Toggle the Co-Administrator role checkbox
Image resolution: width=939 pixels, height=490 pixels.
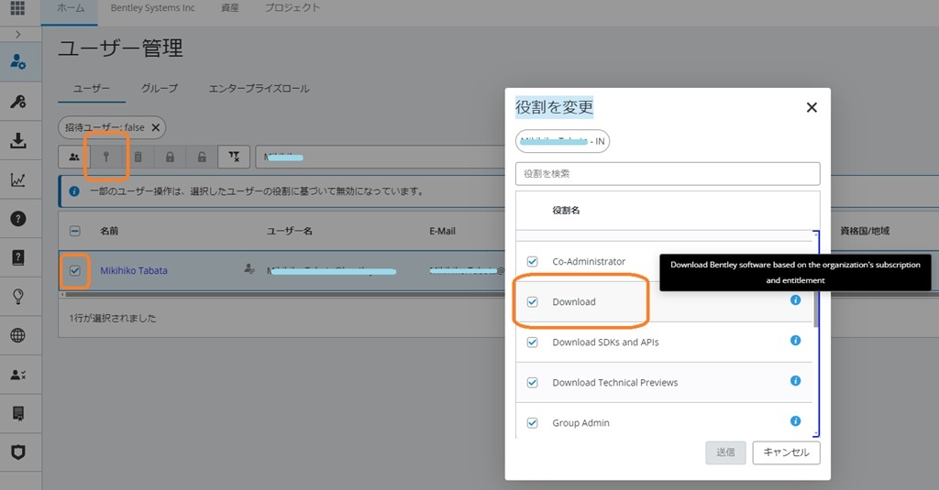[532, 262]
